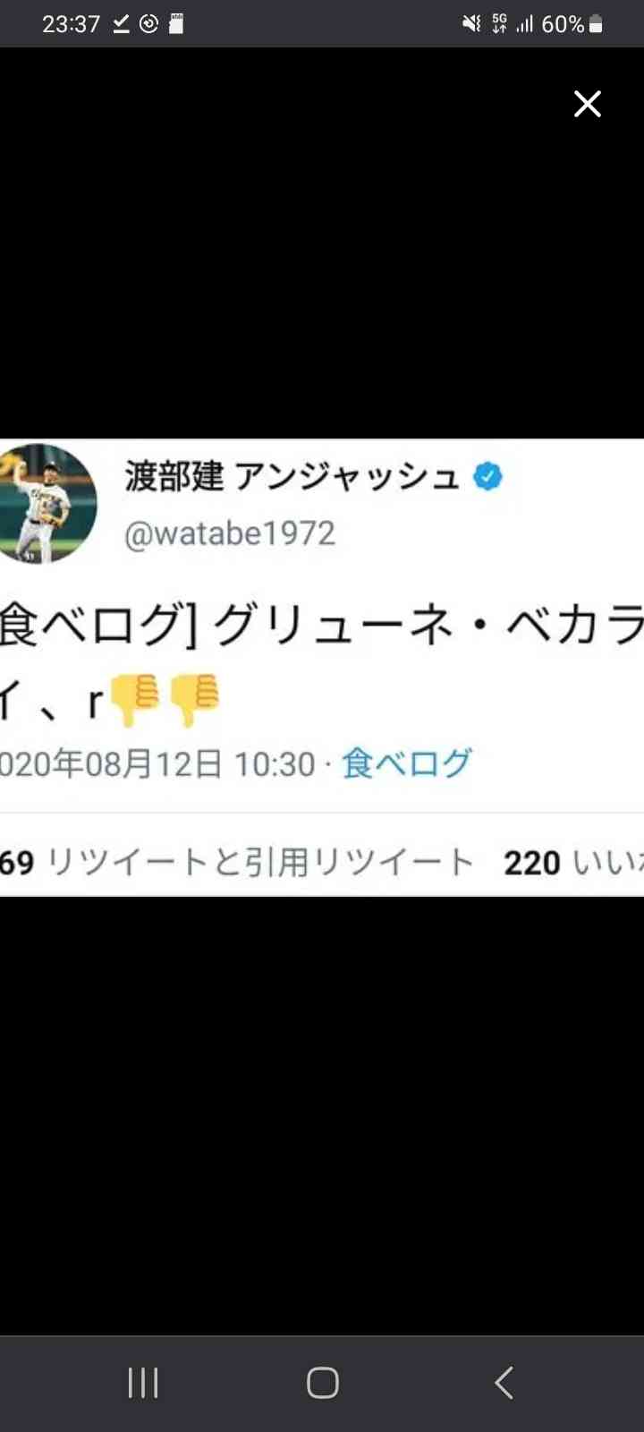Image resolution: width=644 pixels, height=1432 pixels.
Task: Click the blue verified badge
Action: [x=487, y=477]
